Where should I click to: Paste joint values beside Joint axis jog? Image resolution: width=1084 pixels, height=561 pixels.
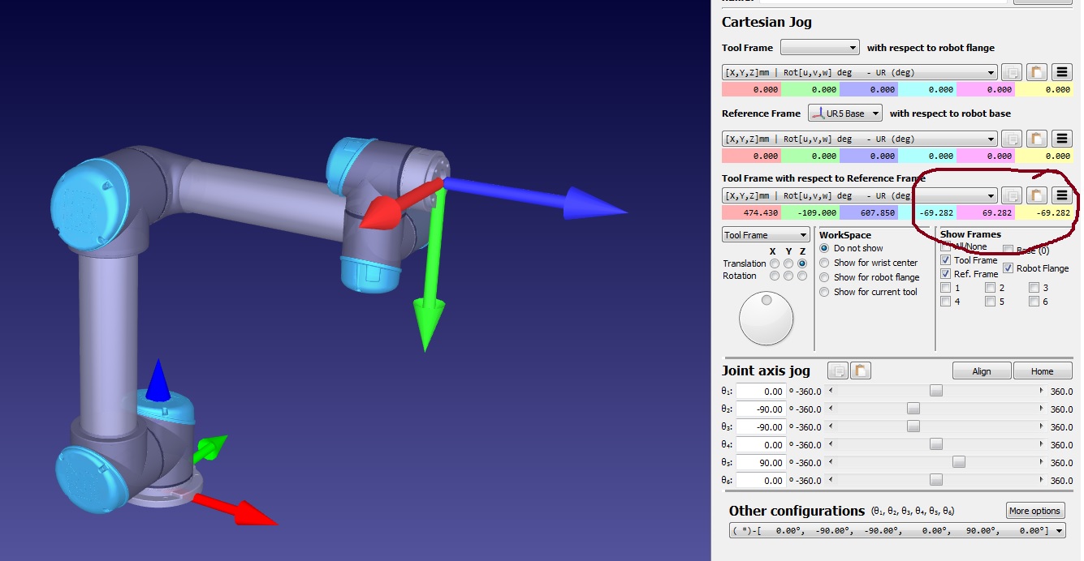click(x=861, y=370)
